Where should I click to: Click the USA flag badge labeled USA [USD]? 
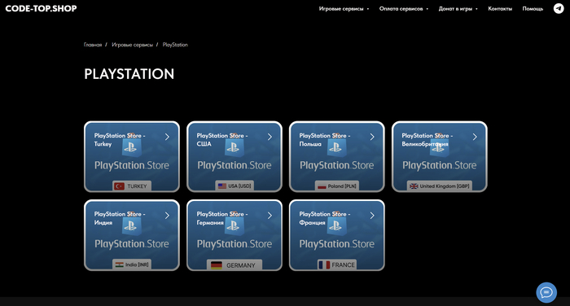[x=235, y=186]
